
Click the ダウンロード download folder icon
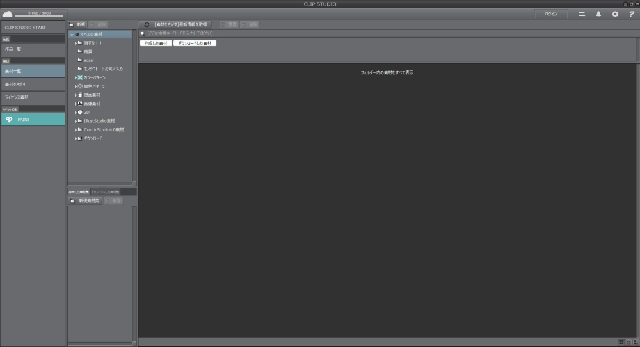(x=80, y=138)
